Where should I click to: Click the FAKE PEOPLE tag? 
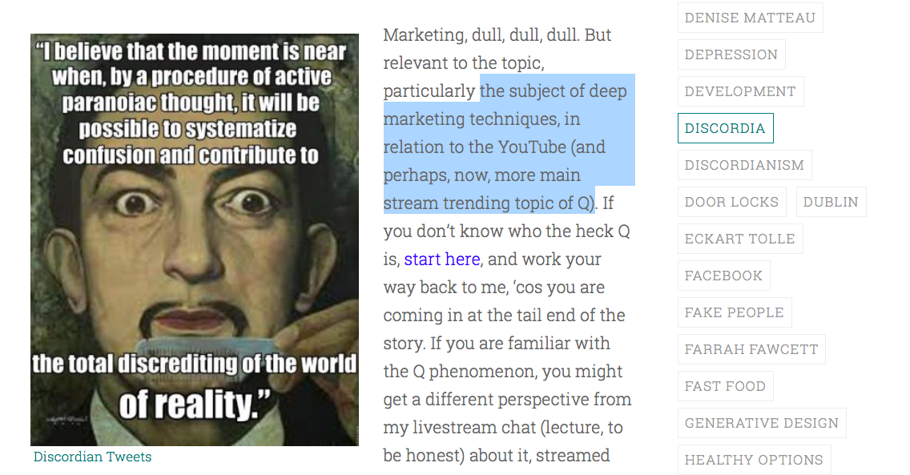coord(734,312)
